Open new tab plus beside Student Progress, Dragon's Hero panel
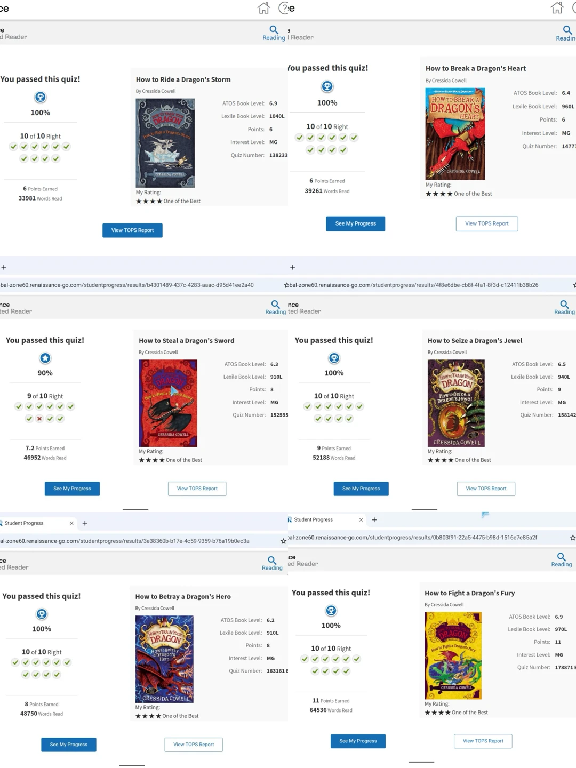The height and width of the screenshot is (768, 576). [85, 523]
